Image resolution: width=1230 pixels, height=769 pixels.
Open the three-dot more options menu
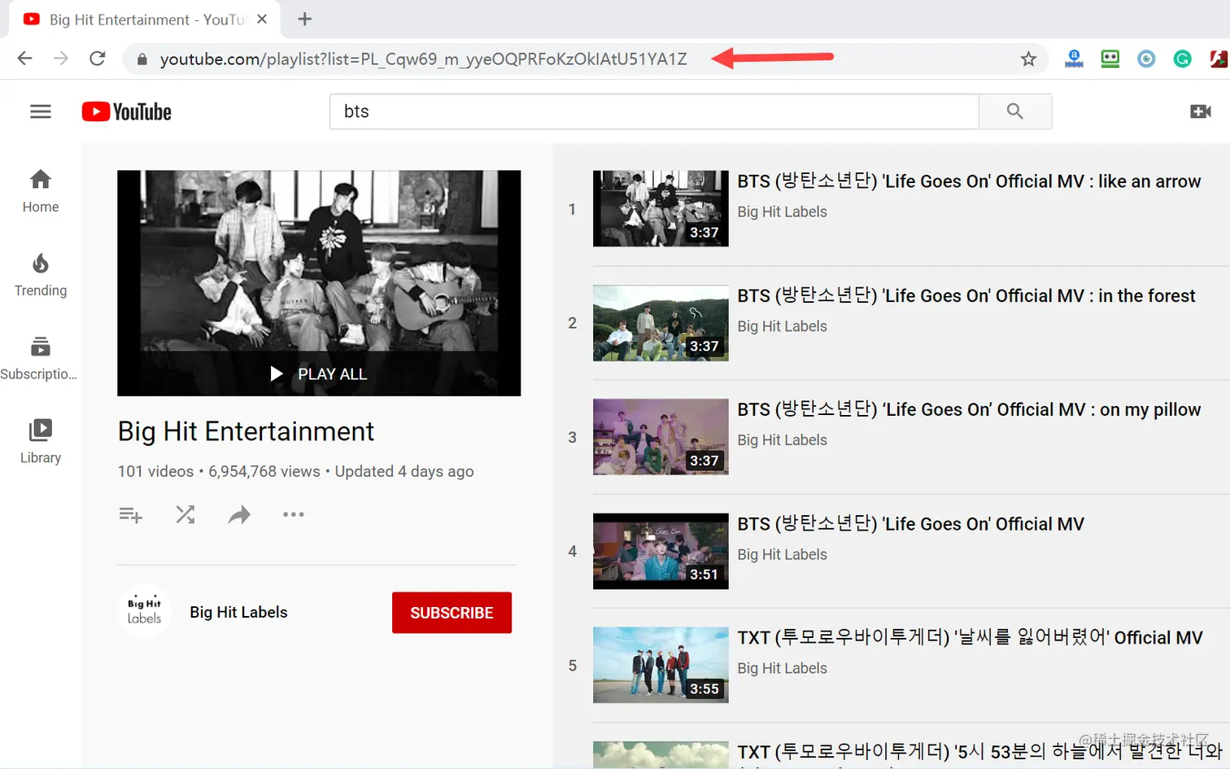pyautogui.click(x=294, y=514)
